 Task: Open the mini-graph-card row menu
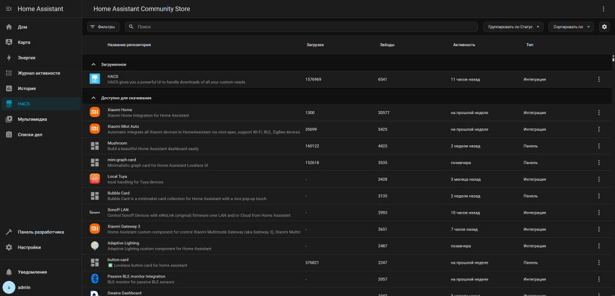pyautogui.click(x=599, y=162)
